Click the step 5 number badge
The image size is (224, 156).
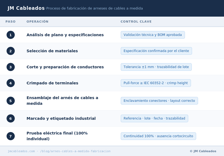tap(11, 101)
